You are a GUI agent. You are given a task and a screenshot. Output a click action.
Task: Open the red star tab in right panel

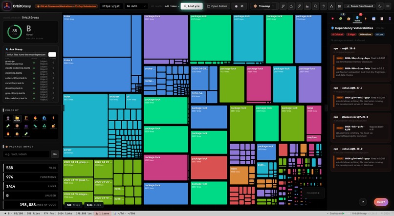332,19
